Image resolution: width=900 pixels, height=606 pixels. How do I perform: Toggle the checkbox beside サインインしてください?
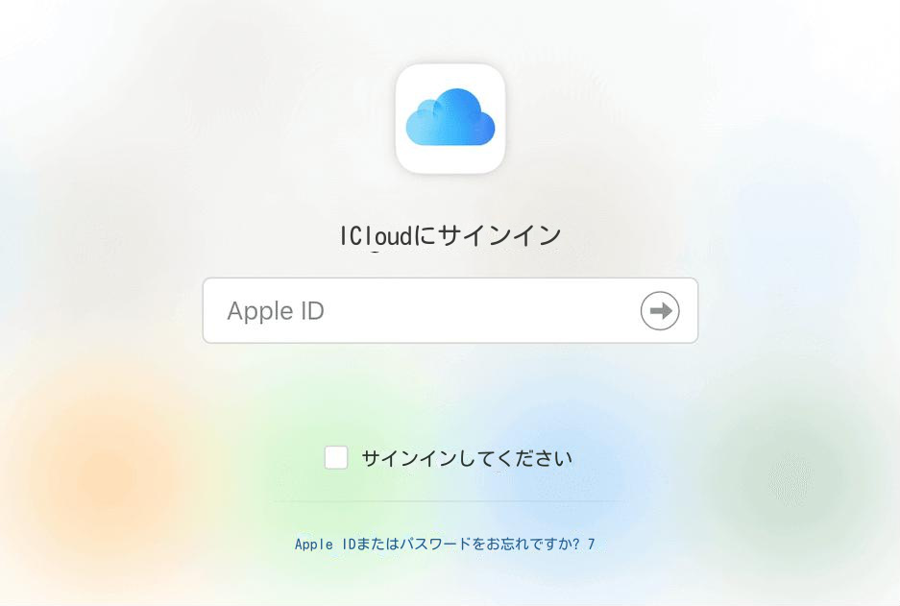pyautogui.click(x=336, y=457)
